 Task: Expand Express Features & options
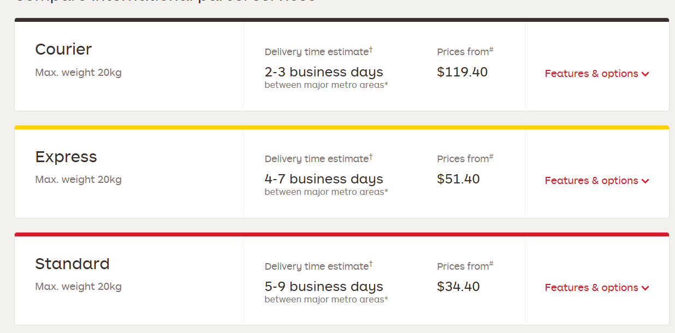click(591, 181)
